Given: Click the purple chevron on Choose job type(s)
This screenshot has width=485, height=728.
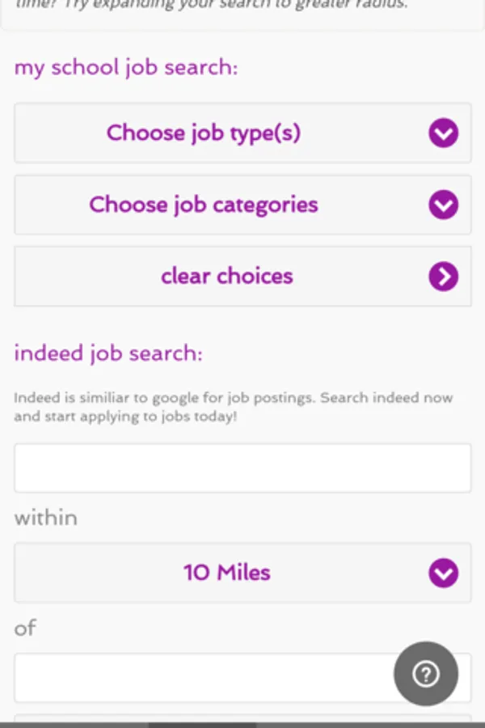Looking at the screenshot, I should point(443,133).
